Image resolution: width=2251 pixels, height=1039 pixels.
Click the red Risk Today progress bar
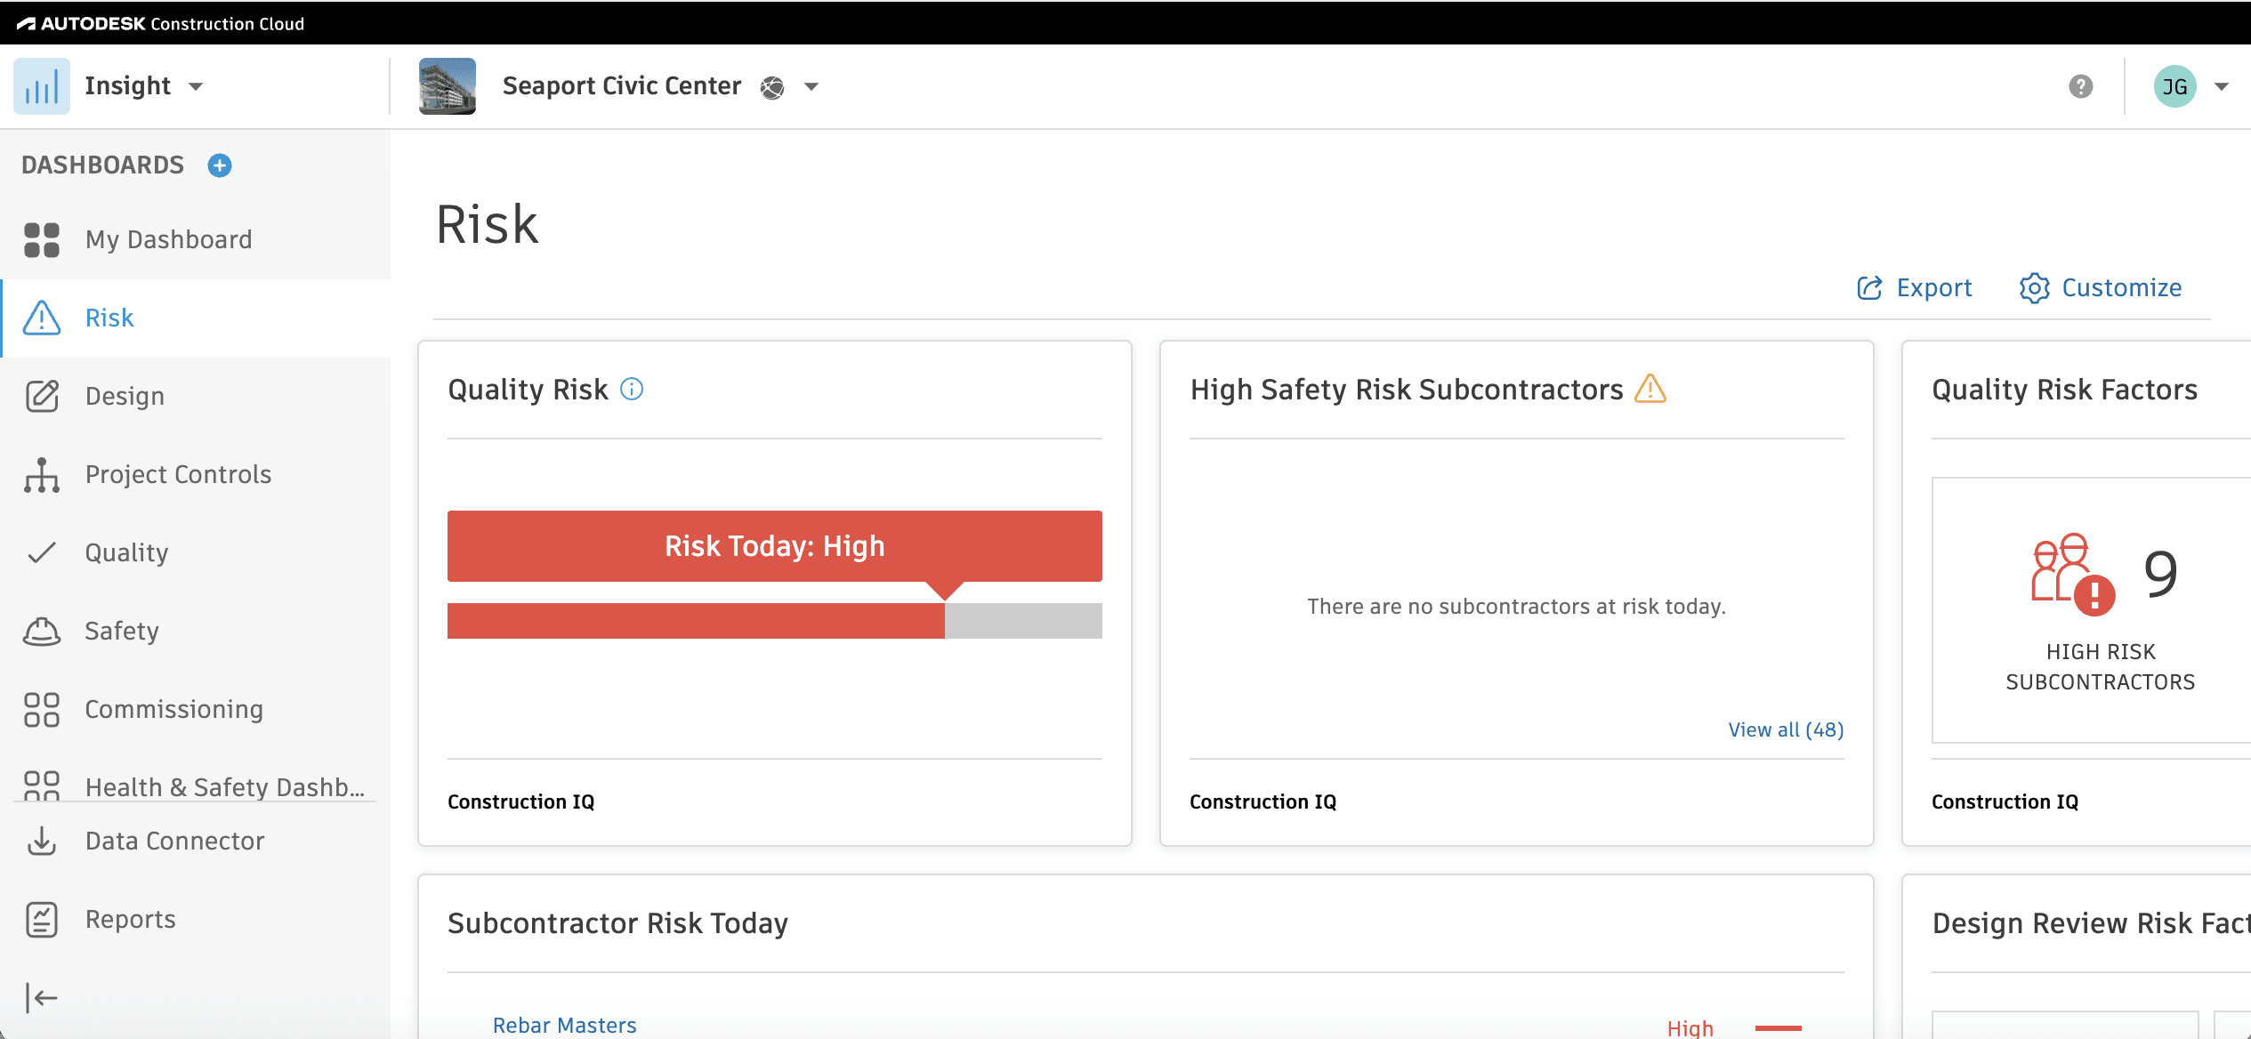point(695,621)
